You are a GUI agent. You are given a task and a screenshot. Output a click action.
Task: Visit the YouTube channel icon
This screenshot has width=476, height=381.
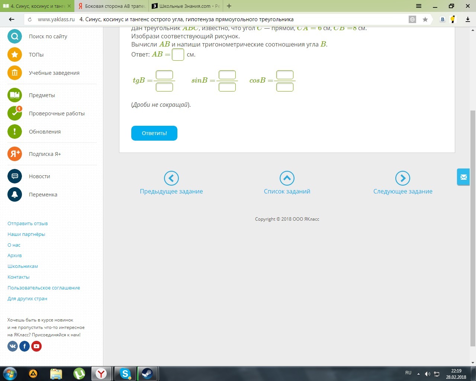pyautogui.click(x=36, y=346)
